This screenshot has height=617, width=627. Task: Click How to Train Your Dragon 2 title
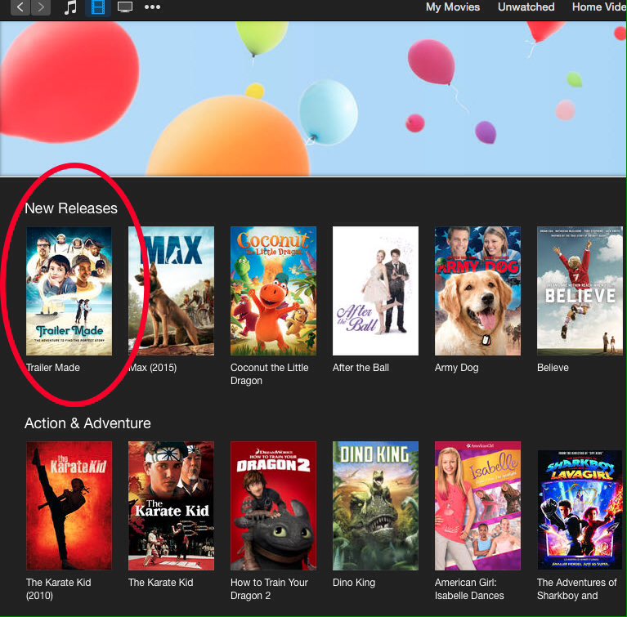click(269, 588)
